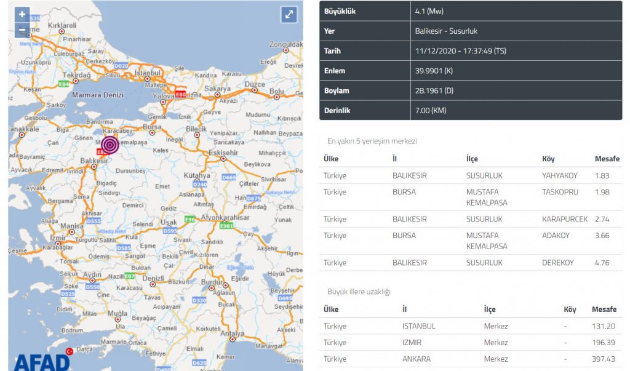
Task: Click the blue D635 road badge
Action: click(199, 363)
